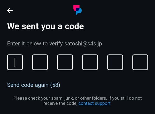Activate the fourth code digit box
Screen dimensions: 155x114
pos(90,62)
